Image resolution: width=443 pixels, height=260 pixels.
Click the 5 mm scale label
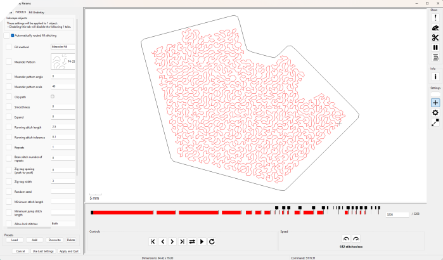[x=94, y=198]
